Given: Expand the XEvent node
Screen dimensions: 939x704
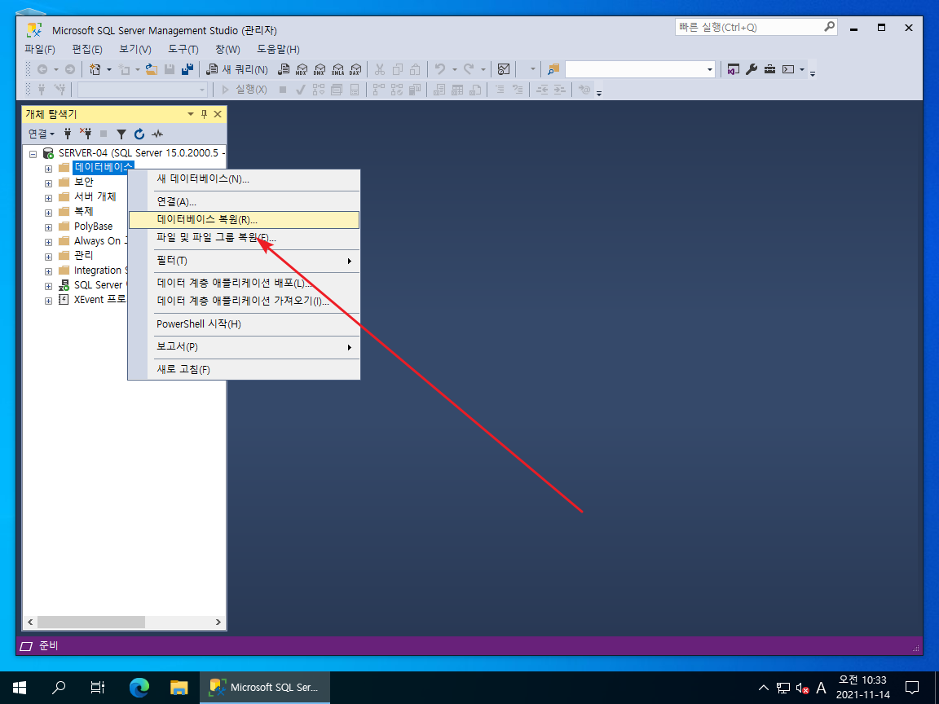Looking at the screenshot, I should tap(49, 301).
